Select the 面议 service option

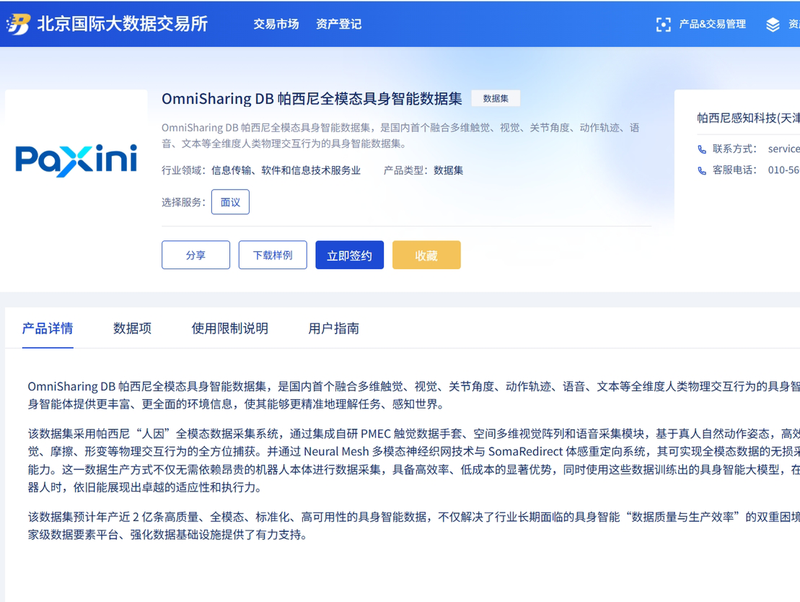(x=230, y=202)
